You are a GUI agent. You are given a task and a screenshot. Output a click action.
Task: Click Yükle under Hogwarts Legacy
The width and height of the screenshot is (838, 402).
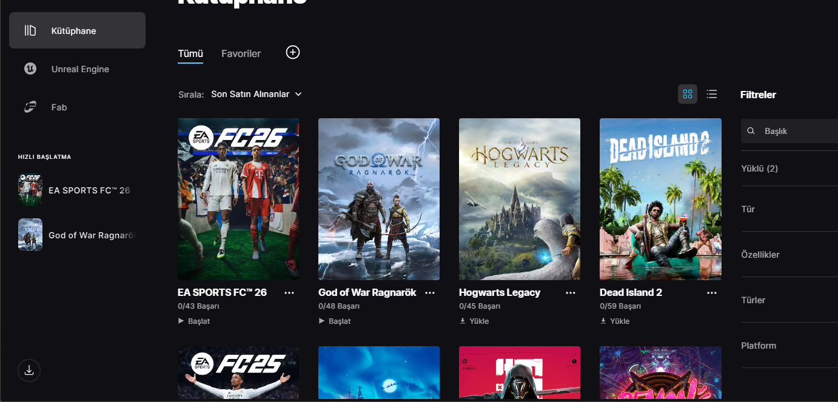(x=474, y=321)
